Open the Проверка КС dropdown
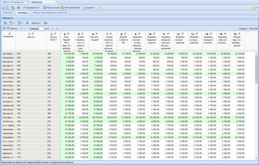Screen dimensions: 259x165 click(x=31, y=8)
